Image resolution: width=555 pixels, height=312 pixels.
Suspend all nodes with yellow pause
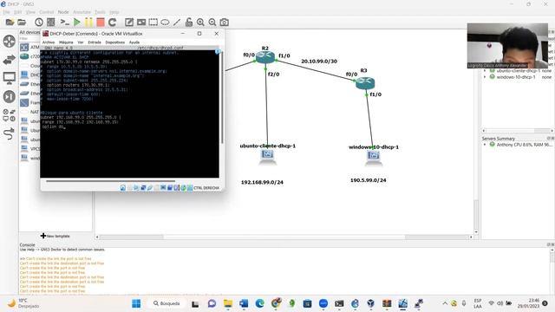(88, 23)
